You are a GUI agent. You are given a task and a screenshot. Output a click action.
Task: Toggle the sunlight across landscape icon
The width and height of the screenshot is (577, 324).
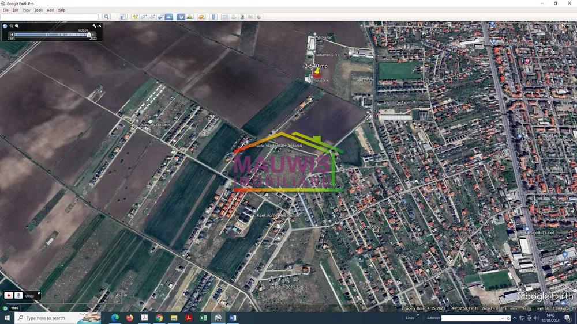189,17
